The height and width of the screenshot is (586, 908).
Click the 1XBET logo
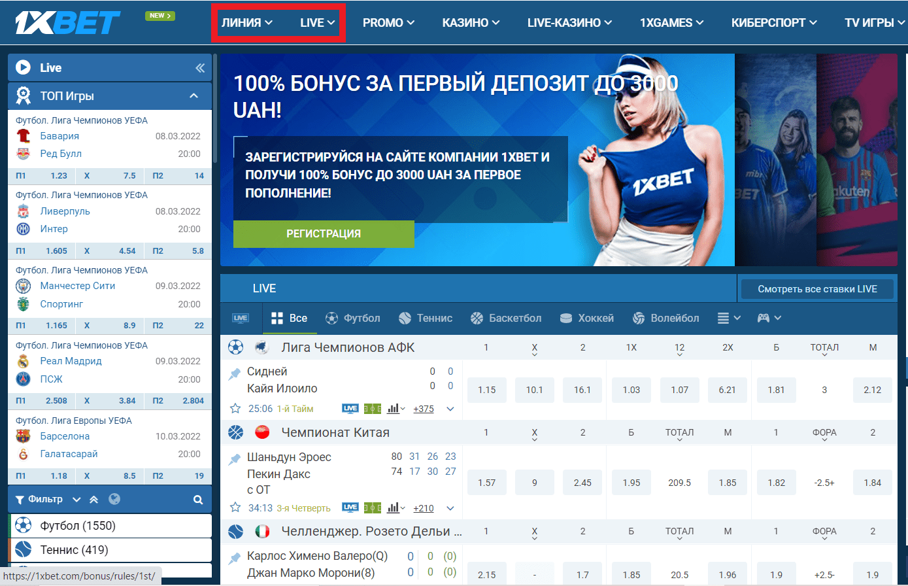(68, 22)
